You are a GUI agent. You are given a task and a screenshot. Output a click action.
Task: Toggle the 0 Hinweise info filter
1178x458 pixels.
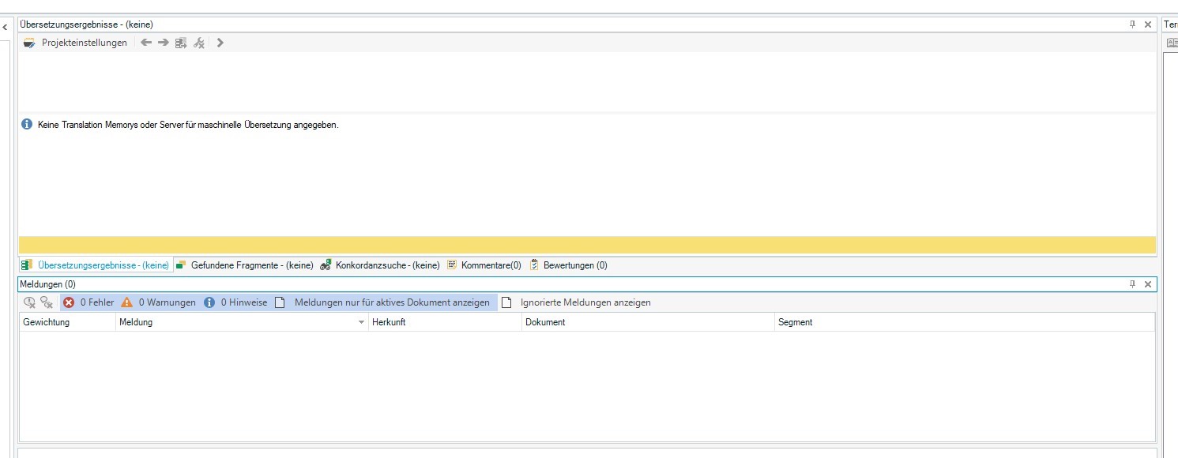[x=235, y=302]
